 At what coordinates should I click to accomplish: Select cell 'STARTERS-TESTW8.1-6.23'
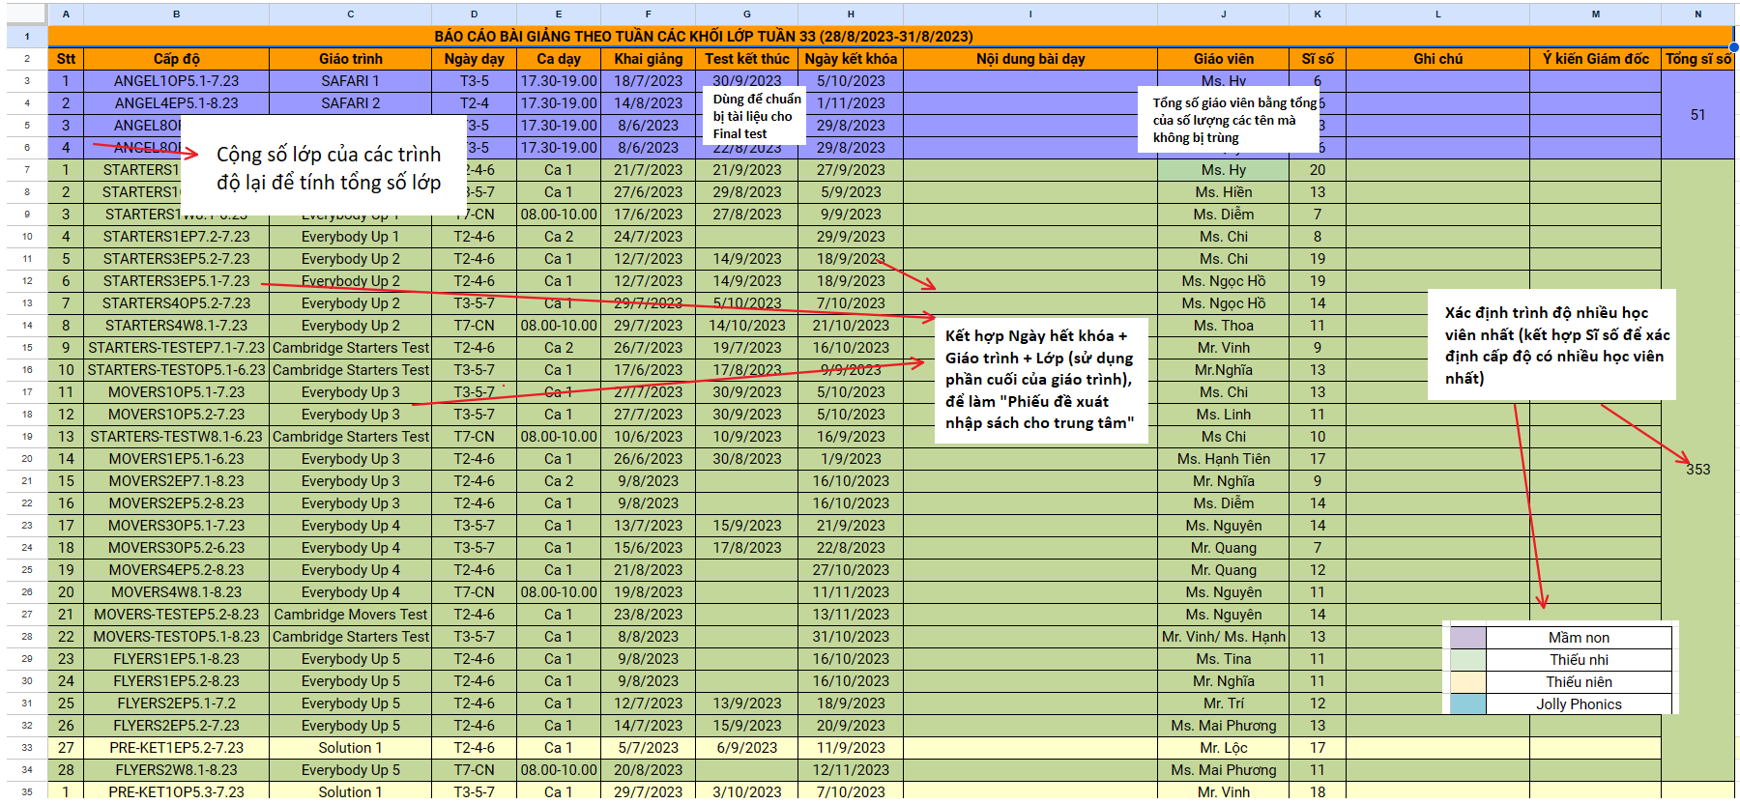176,437
